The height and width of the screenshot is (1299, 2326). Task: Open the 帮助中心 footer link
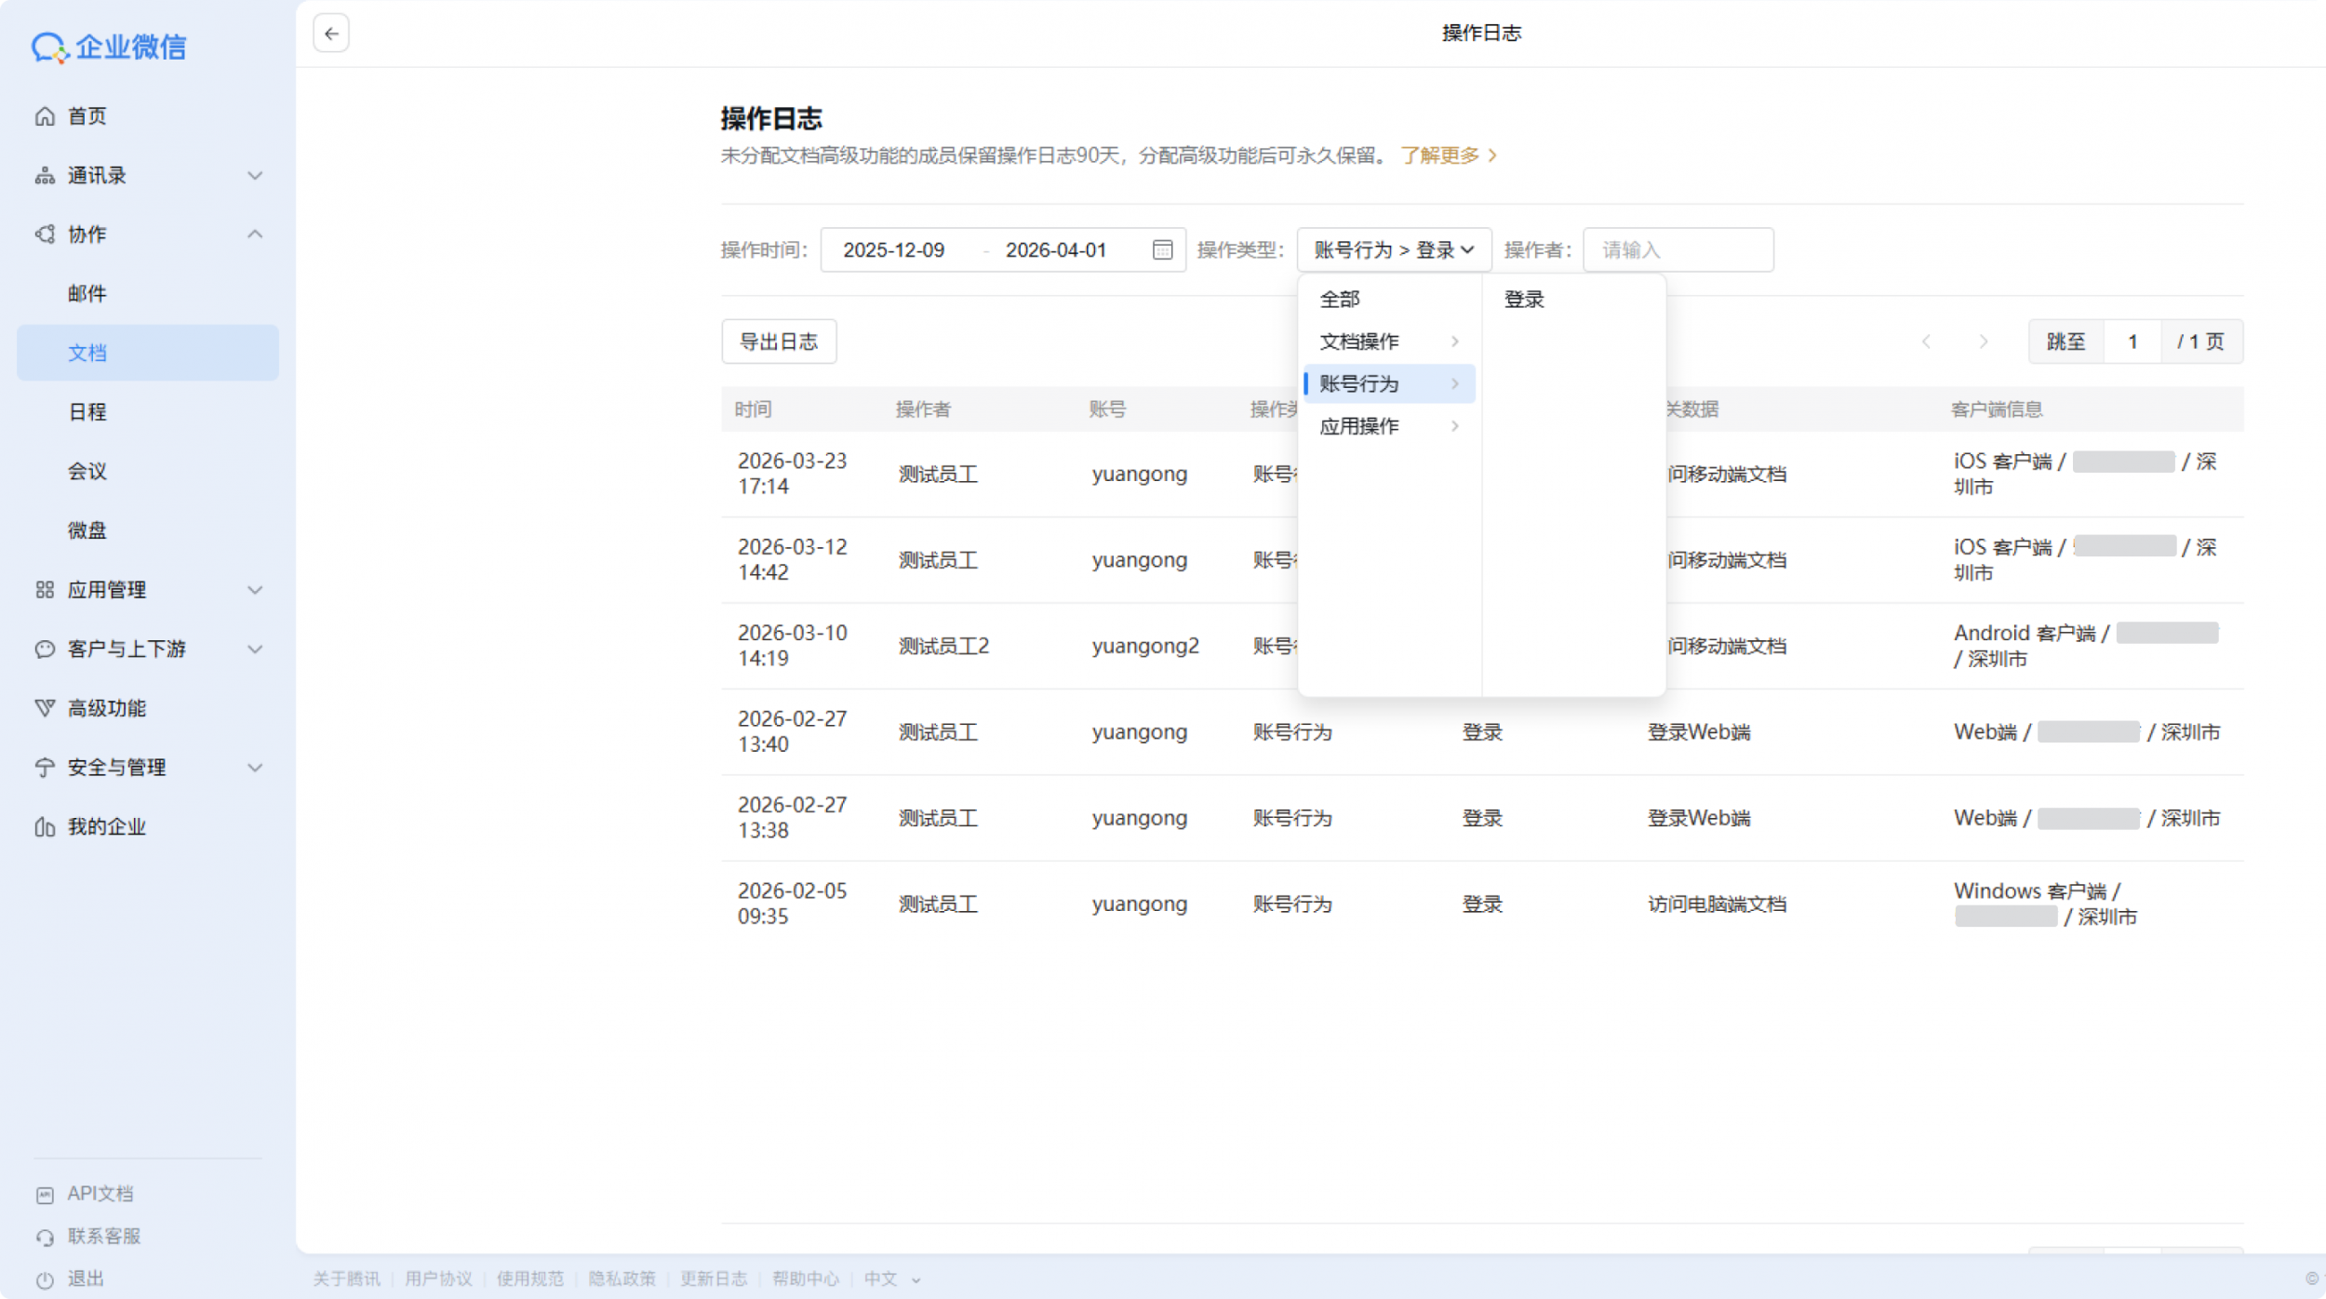pyautogui.click(x=806, y=1279)
